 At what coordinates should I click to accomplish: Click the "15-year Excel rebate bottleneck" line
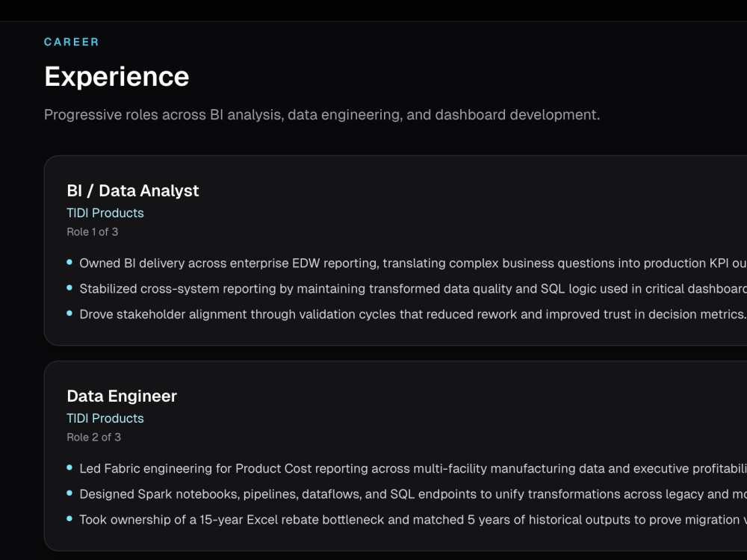pos(413,520)
